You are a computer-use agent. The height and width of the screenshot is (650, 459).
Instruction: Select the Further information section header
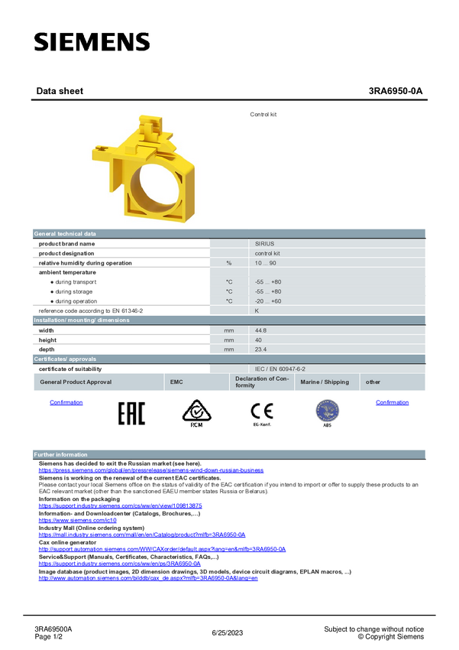229,455
